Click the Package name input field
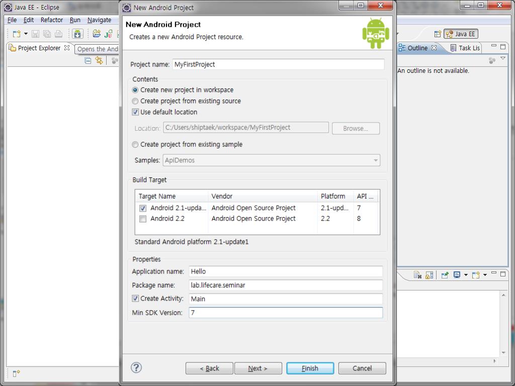This screenshot has height=386, width=515. click(x=286, y=285)
